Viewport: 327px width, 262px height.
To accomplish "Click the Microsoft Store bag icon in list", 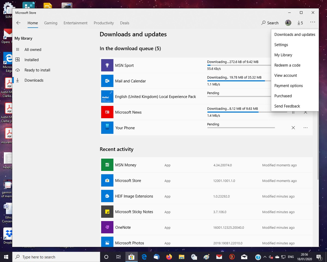I will 107,180.
